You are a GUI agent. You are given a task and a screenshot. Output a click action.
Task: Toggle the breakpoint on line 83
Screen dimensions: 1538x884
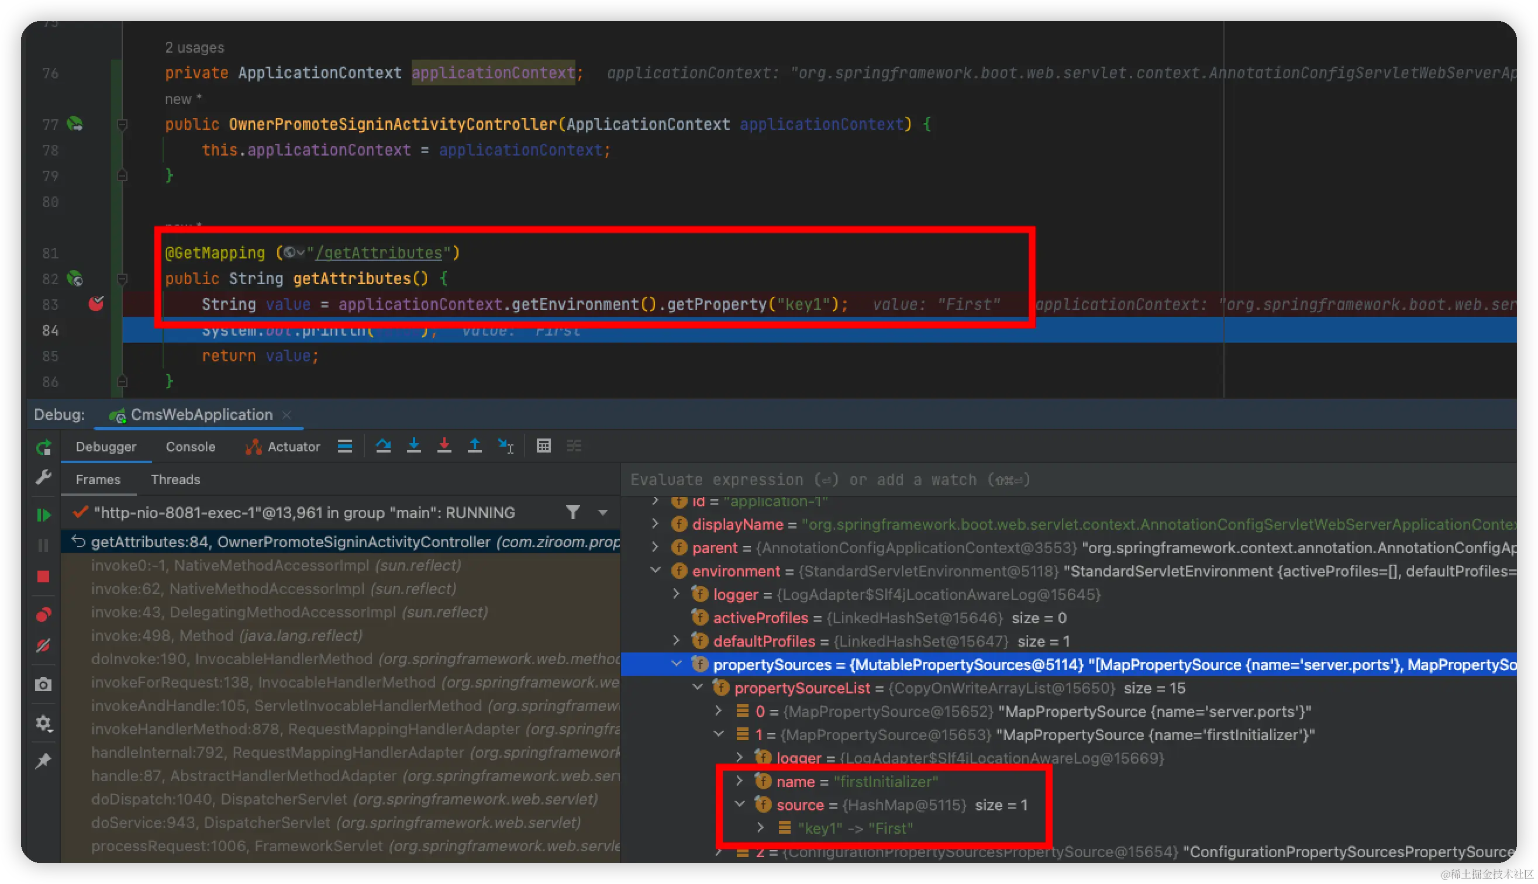[96, 303]
